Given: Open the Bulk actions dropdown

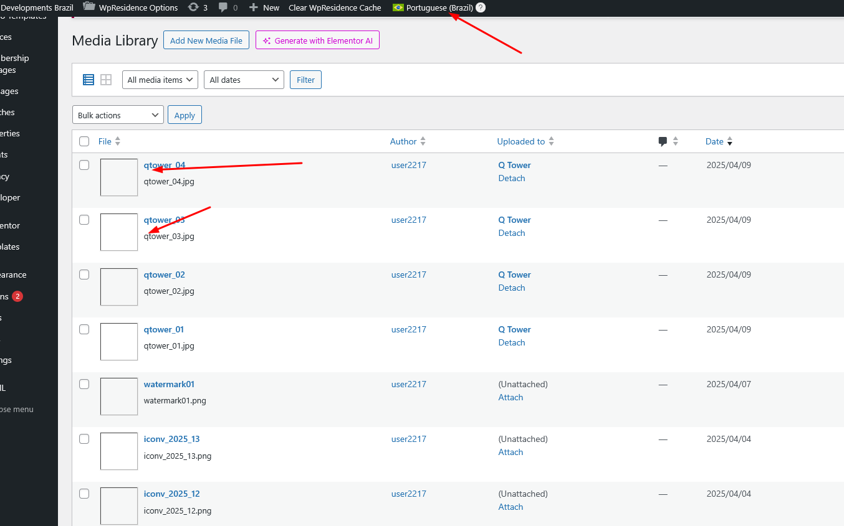Looking at the screenshot, I should coord(118,115).
